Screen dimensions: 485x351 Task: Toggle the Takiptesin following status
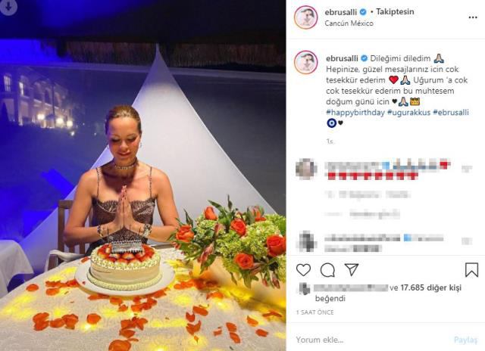395,12
